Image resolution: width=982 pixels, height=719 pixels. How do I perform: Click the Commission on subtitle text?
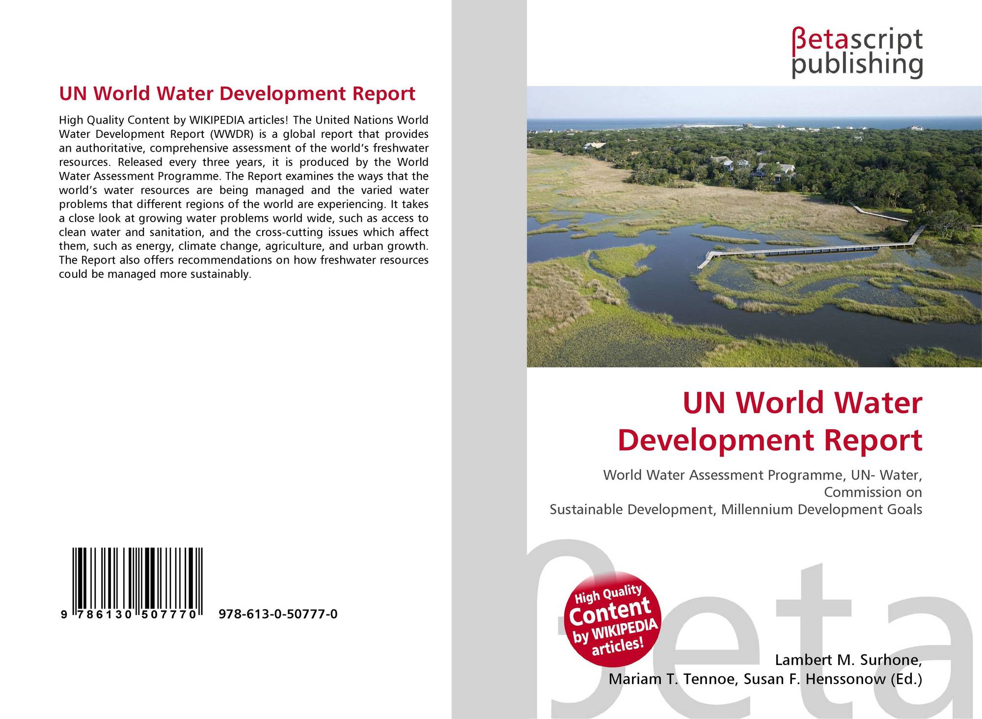click(873, 492)
